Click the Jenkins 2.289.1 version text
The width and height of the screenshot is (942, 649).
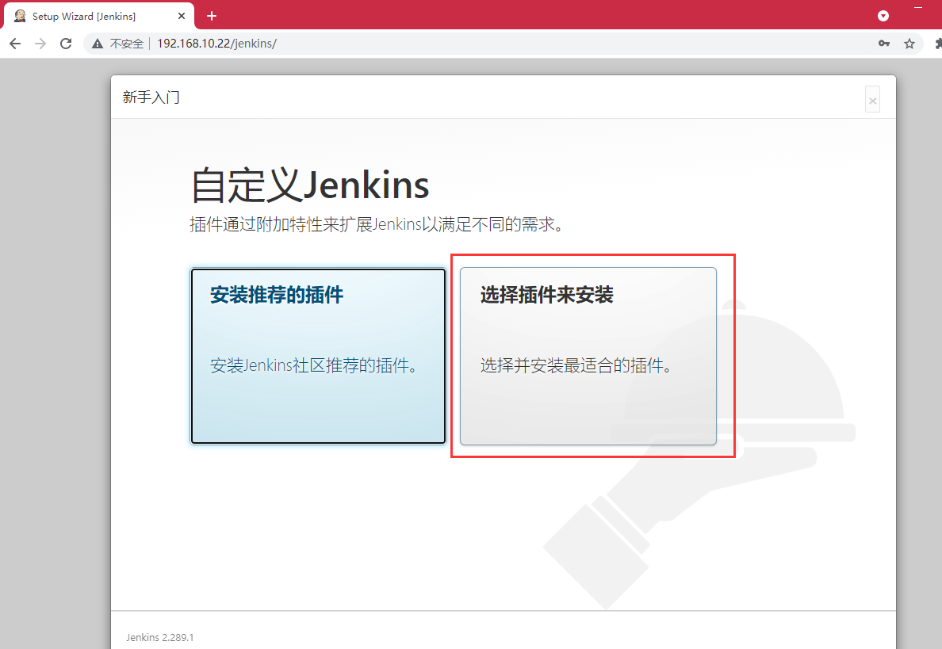click(x=160, y=638)
